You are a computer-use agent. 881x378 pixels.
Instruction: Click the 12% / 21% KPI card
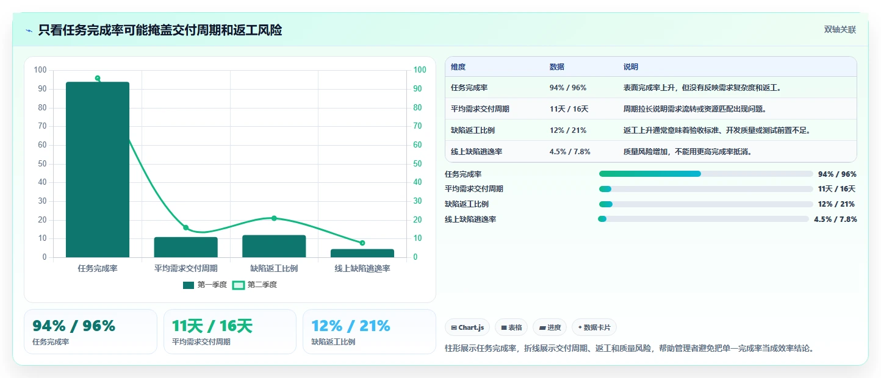pos(369,332)
